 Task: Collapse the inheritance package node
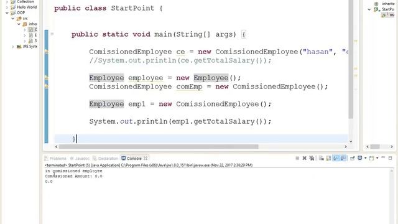(19, 24)
